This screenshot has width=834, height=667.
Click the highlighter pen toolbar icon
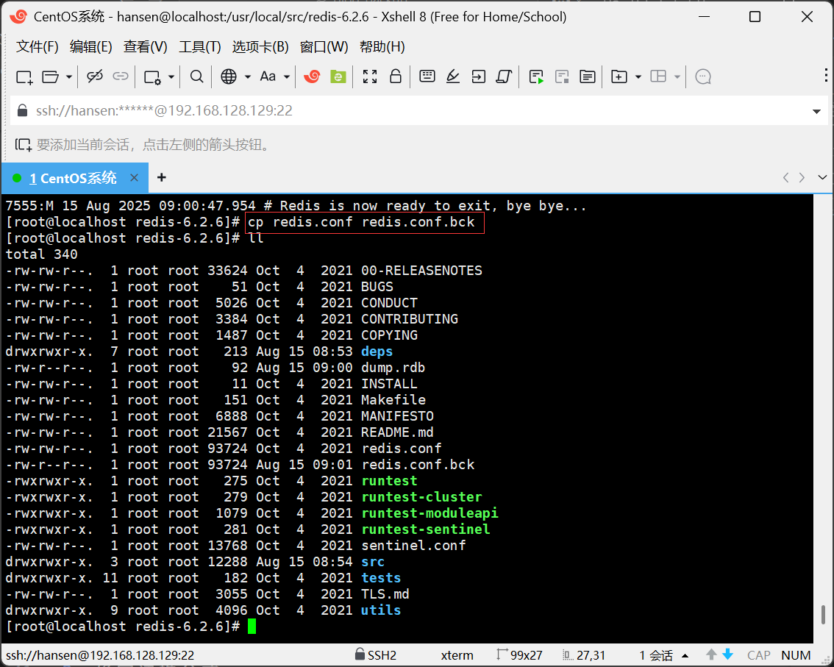point(453,76)
